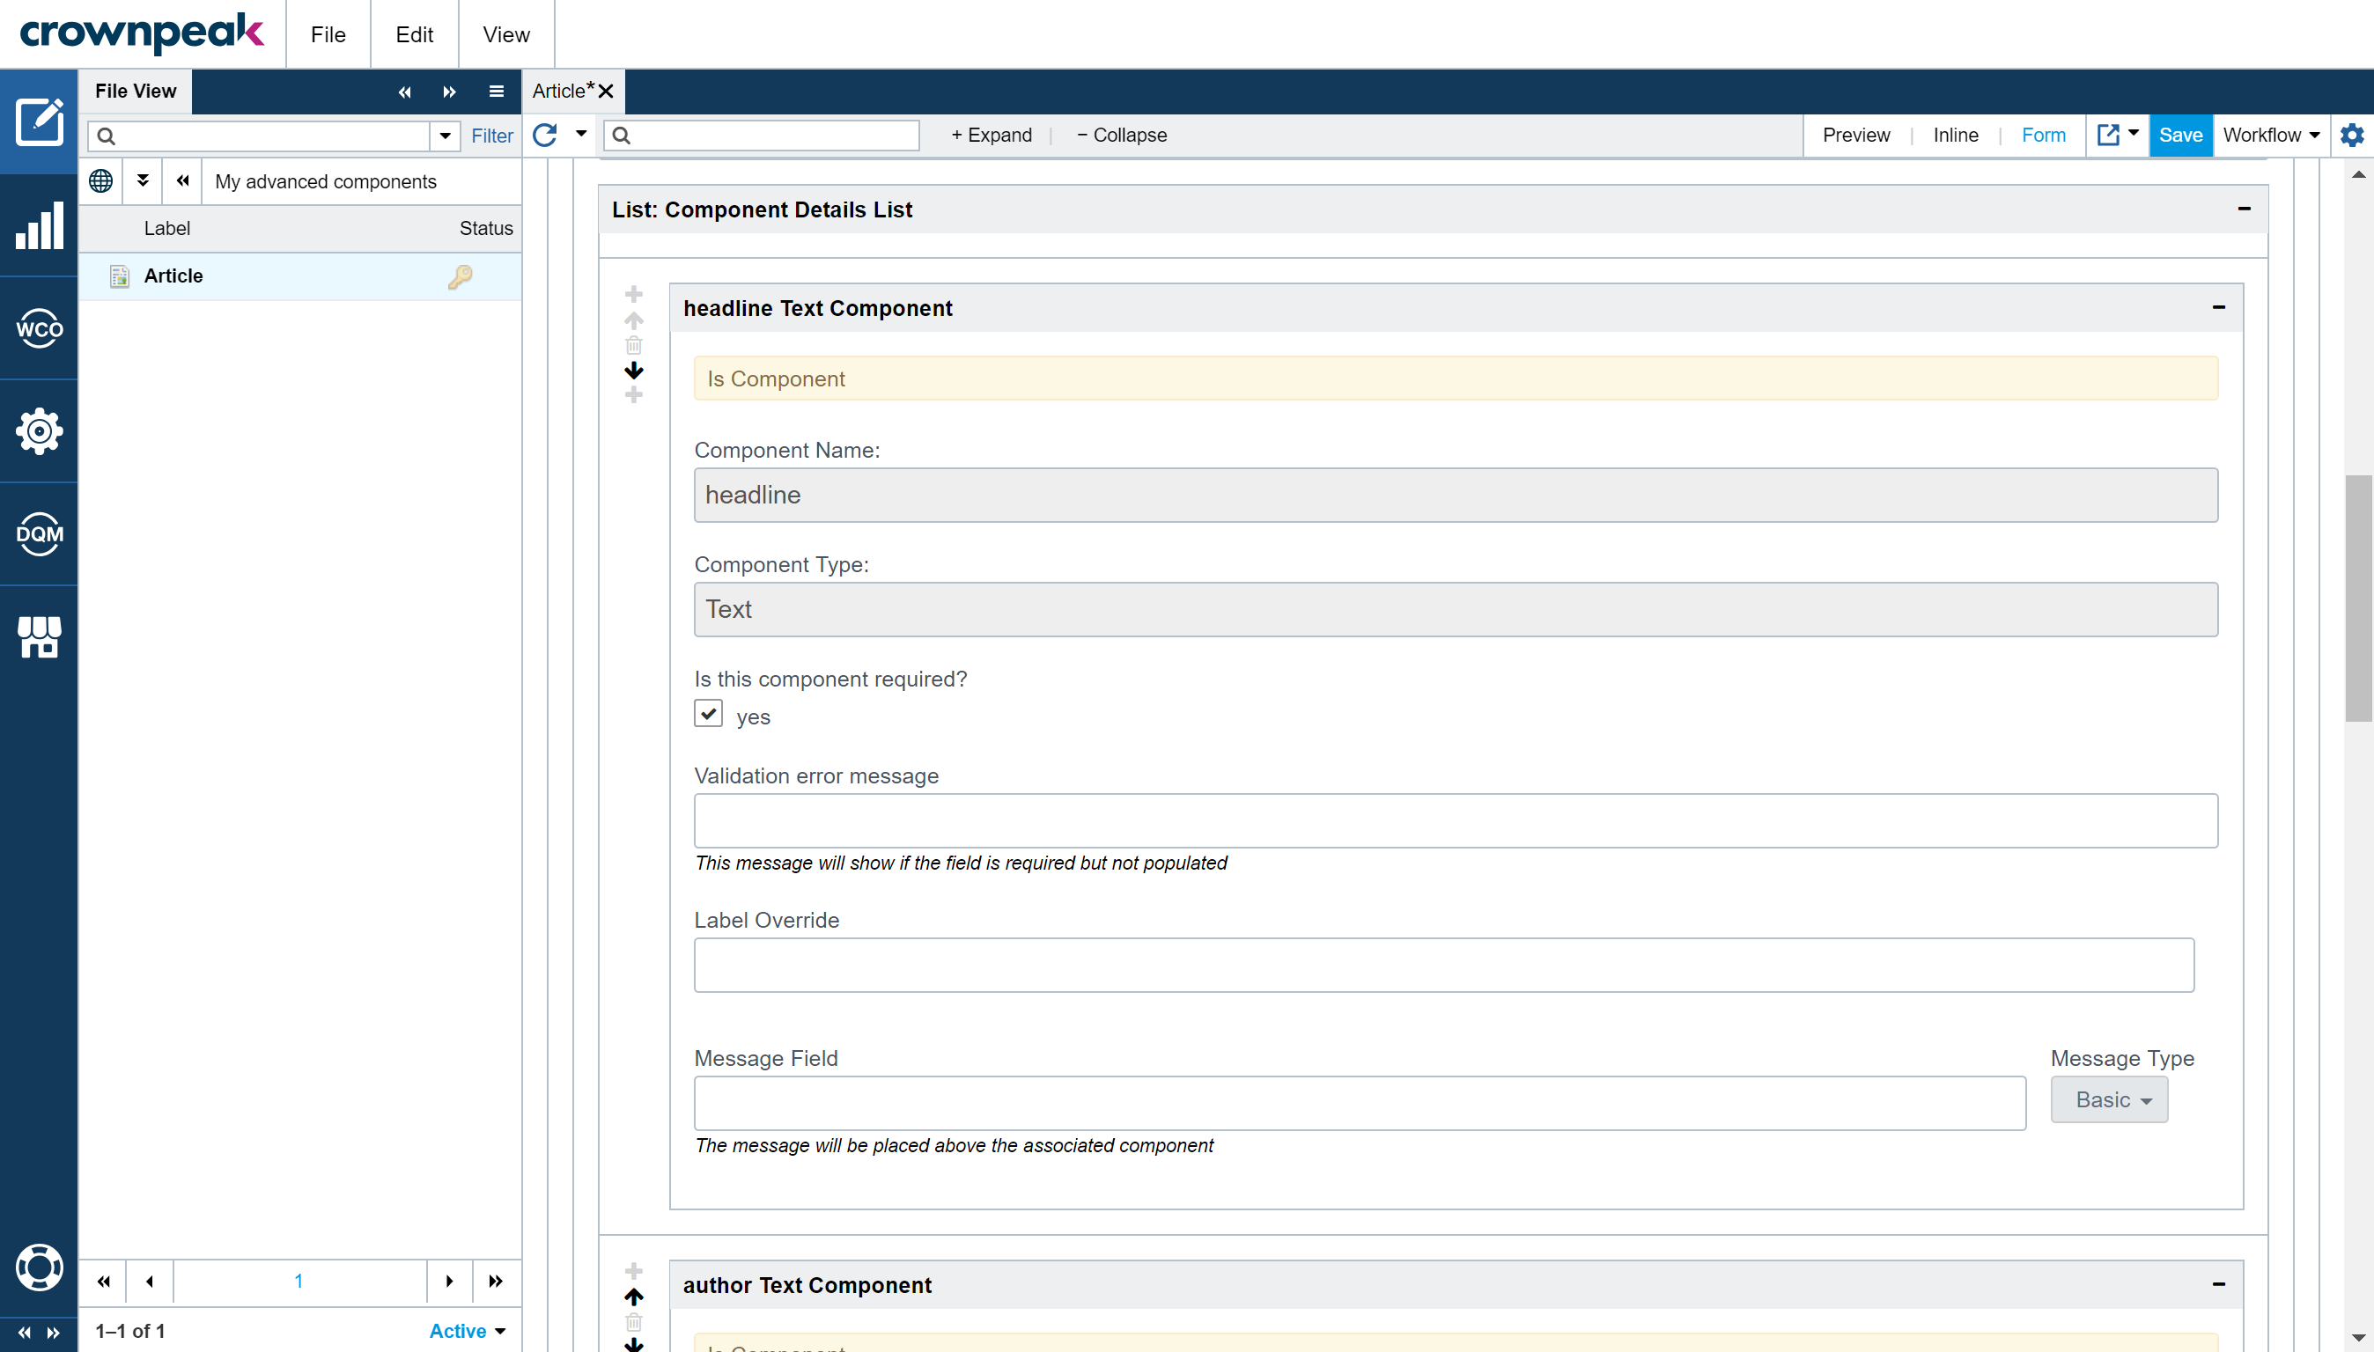Image resolution: width=2374 pixels, height=1352 pixels.
Task: Switch to Preview mode
Action: pos(1855,136)
